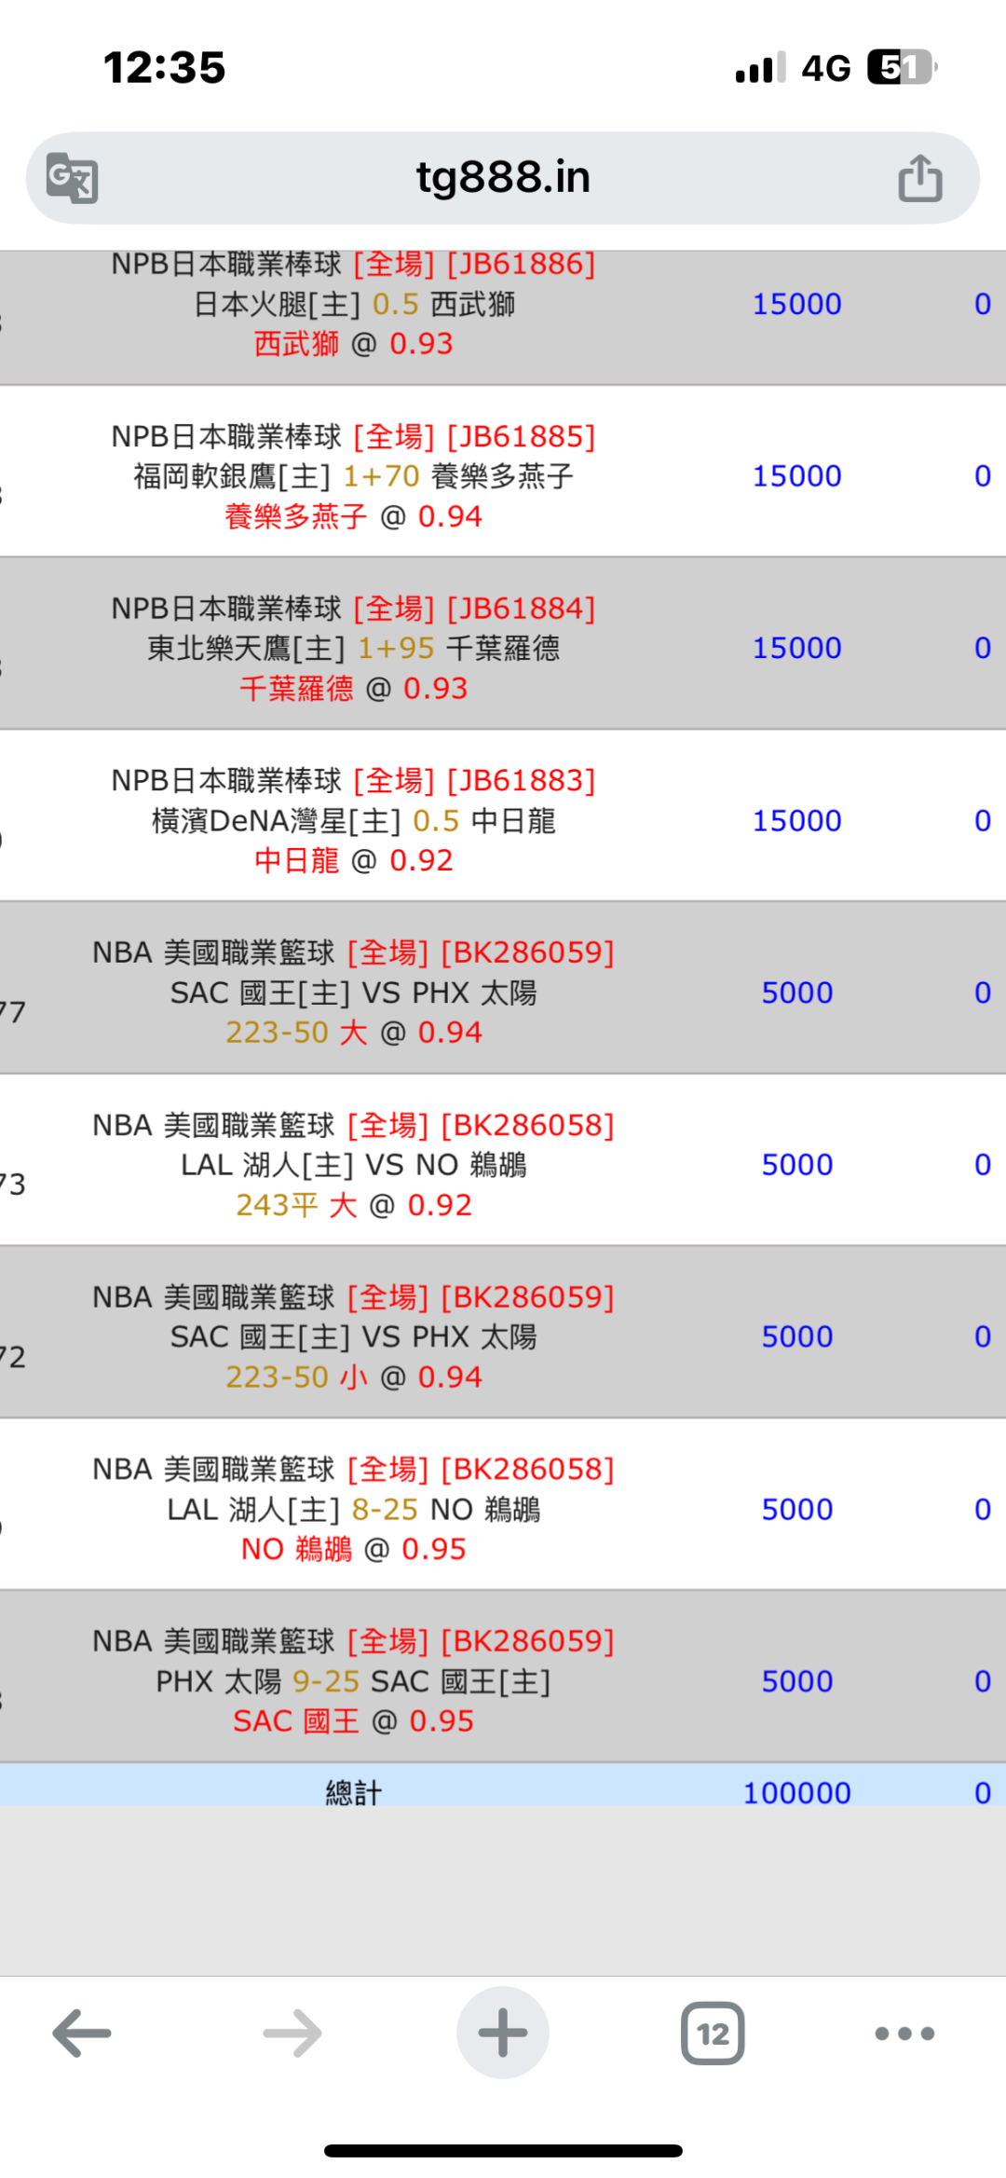This screenshot has width=1006, height=2178.
Task: Tap NO 鵜鶘 @ 0.95 selection
Action: coord(353,1549)
